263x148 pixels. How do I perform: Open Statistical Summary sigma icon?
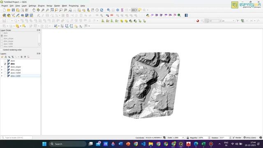[122, 10]
